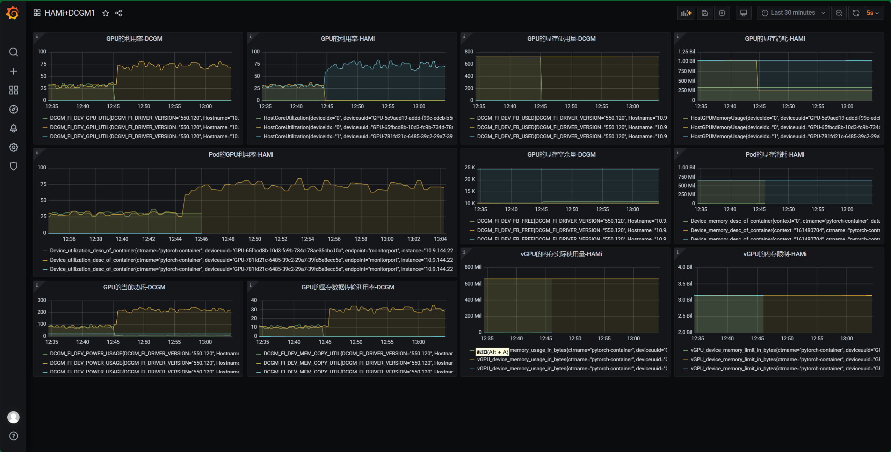The image size is (891, 452).
Task: Open the Help question mark icon
Action: click(x=13, y=436)
